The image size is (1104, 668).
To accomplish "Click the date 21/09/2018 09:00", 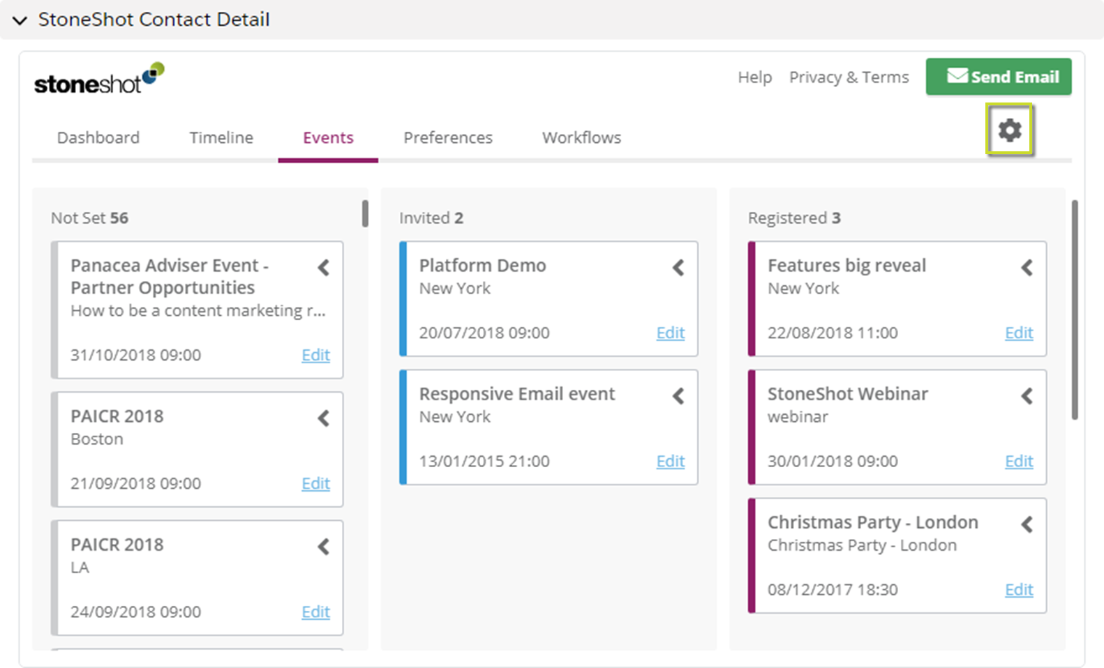I will (x=135, y=483).
